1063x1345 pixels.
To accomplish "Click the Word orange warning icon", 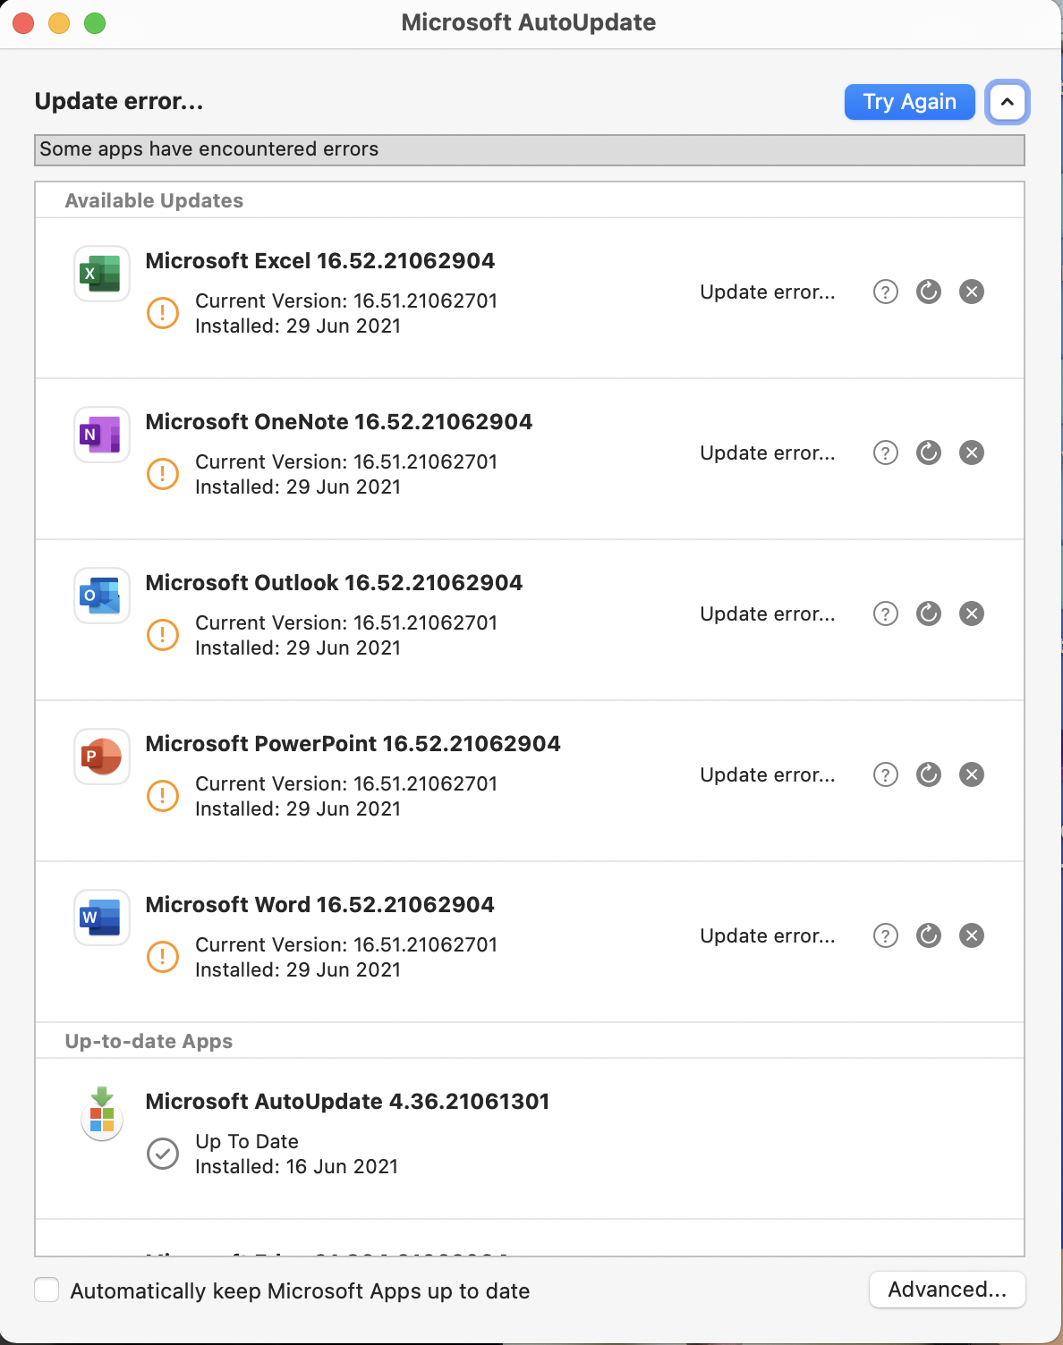I will pos(163,957).
